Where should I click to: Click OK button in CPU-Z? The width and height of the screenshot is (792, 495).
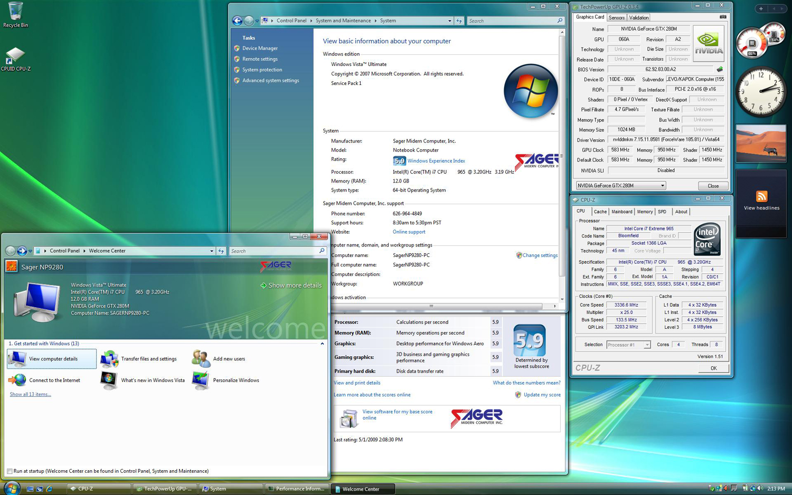tap(713, 368)
